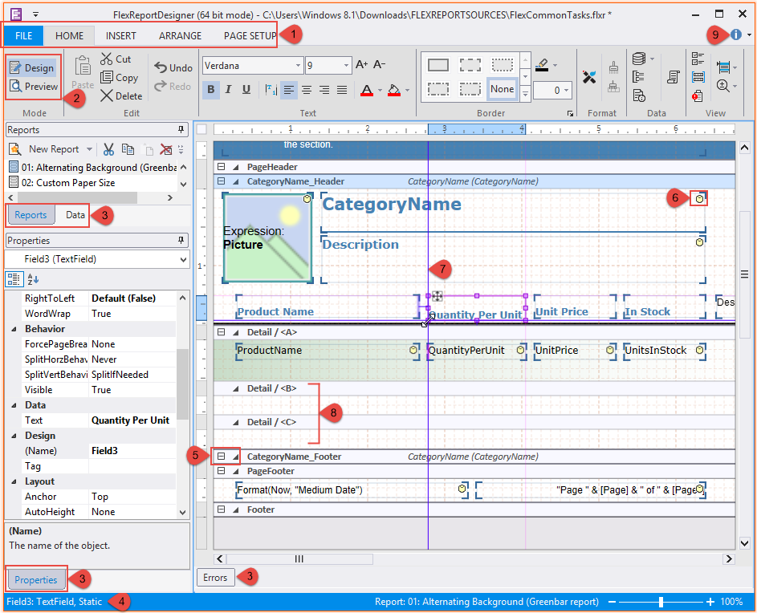Image resolution: width=757 pixels, height=613 pixels.
Task: Collapse the CategoryName_Footer section
Action: tap(221, 457)
